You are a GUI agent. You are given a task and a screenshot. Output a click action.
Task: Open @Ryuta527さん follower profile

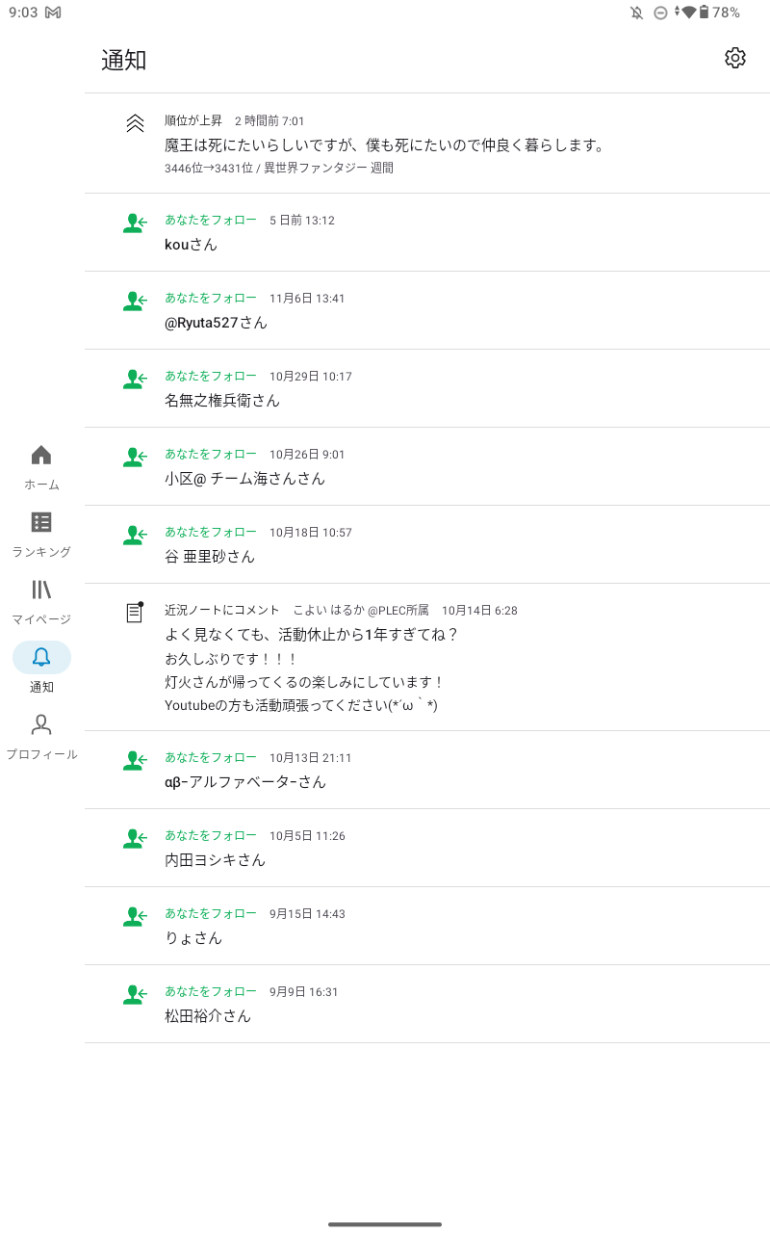(217, 323)
